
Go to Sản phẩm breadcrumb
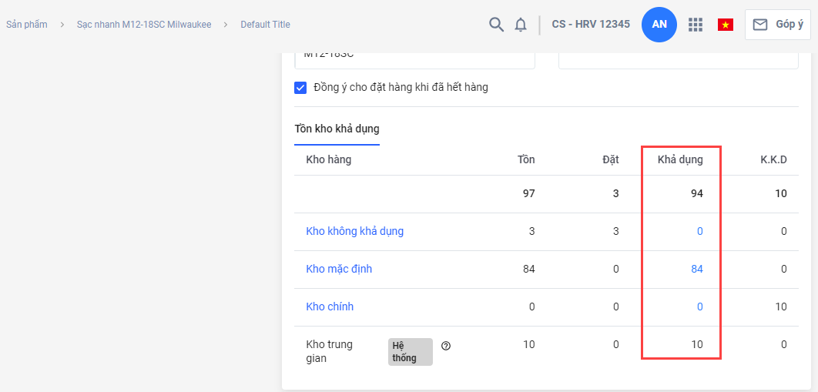pos(27,25)
